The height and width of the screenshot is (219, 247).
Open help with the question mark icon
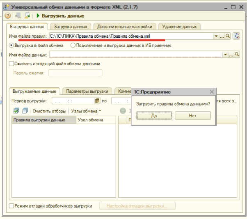[x=7, y=16]
